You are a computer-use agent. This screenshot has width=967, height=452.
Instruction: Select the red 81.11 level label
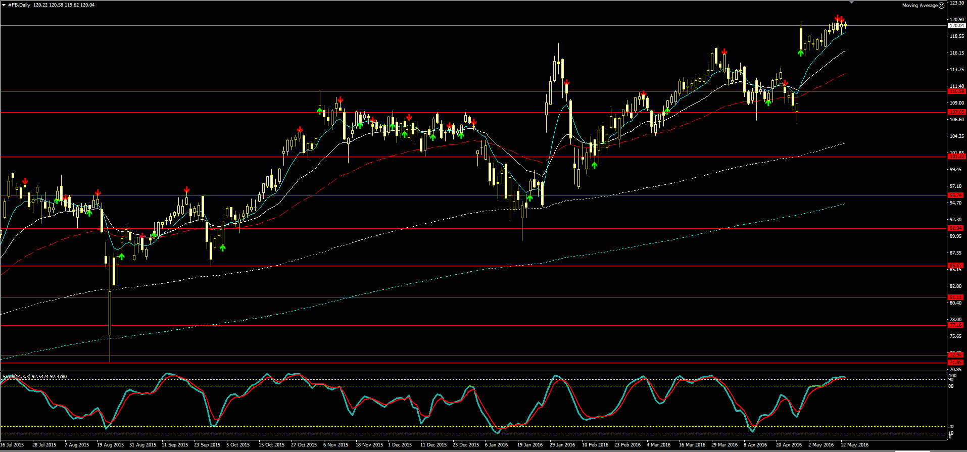point(957,297)
